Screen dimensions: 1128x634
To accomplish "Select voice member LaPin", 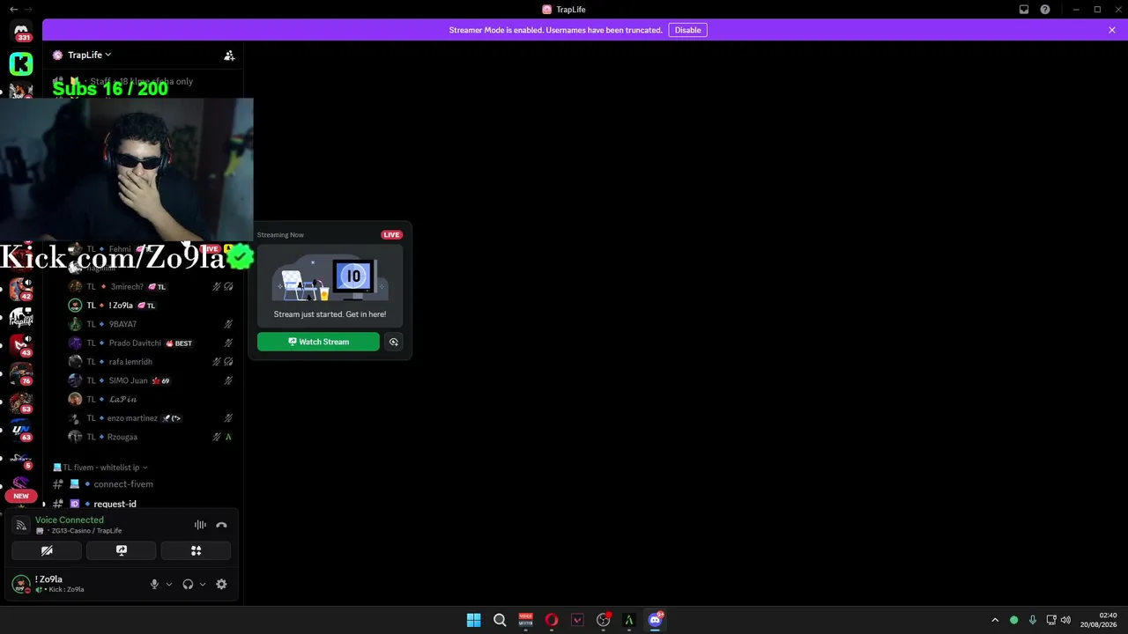I will [150, 399].
